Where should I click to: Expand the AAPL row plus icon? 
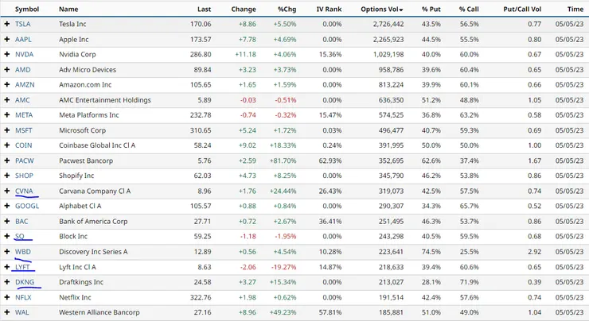(6, 40)
